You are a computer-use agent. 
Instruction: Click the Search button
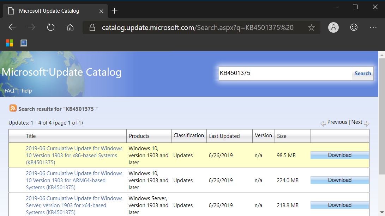[362, 74]
